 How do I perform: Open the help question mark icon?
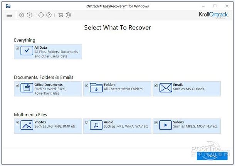click(x=49, y=15)
